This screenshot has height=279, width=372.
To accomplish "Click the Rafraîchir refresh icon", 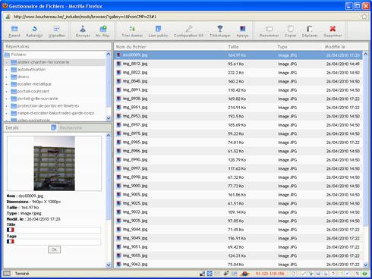I will click(34, 29).
